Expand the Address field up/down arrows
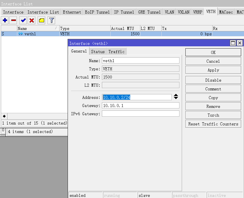 (x=176, y=97)
